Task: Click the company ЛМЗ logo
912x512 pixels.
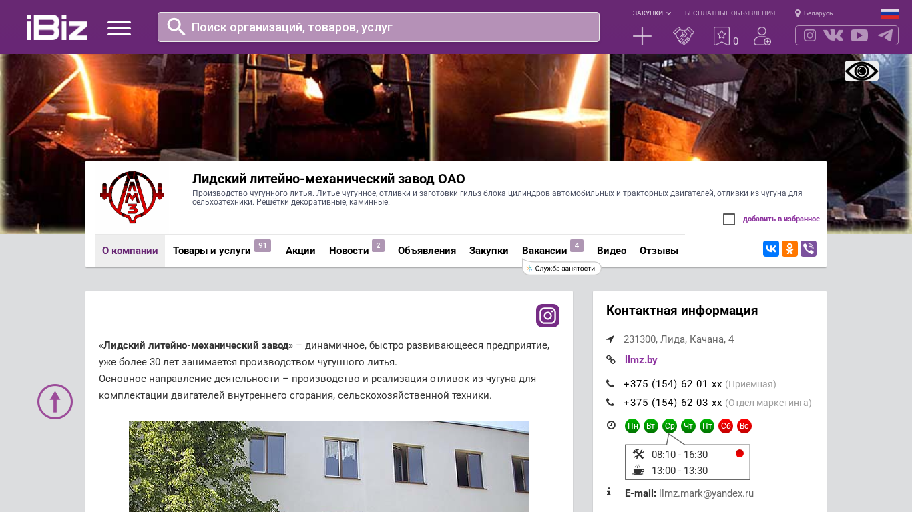Action: point(132,197)
